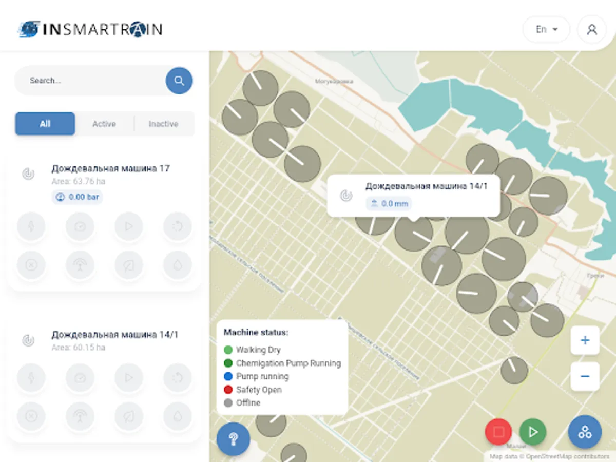This screenshot has width=616, height=462.
Task: Click the 0.00 bar pressure badge
Action: coord(77,197)
